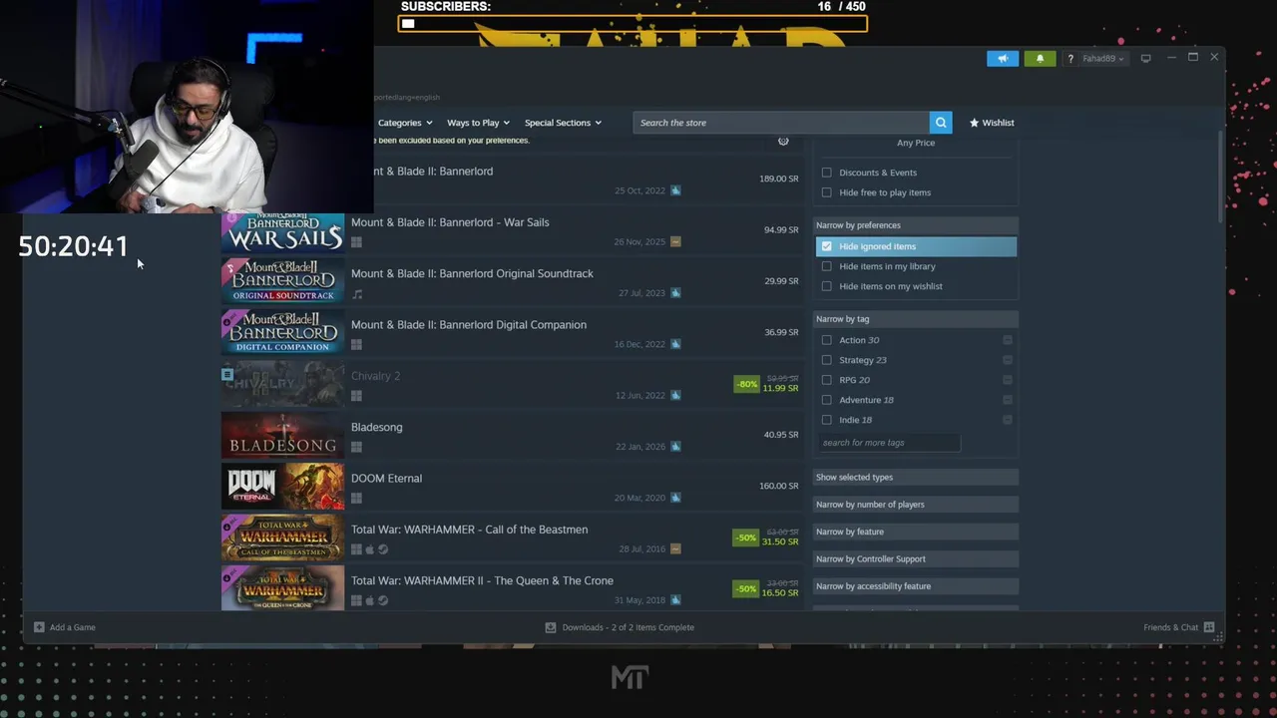Open the Fahad89 account dropdown
1277x718 pixels.
(x=1102, y=59)
